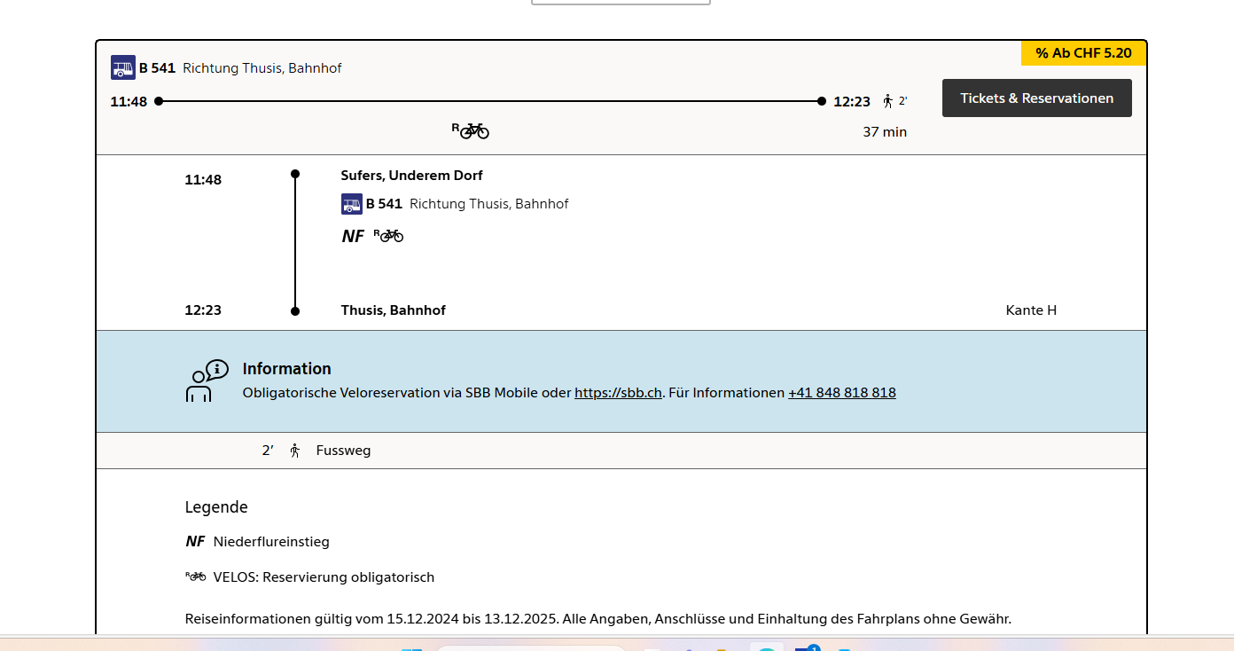Click the '% Ab CHF 5.20' price badge

pyautogui.click(x=1083, y=53)
